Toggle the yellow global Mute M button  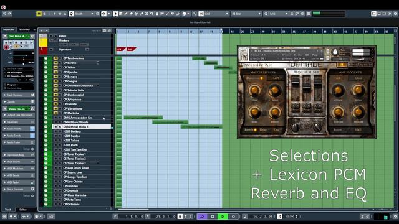click(39, 14)
